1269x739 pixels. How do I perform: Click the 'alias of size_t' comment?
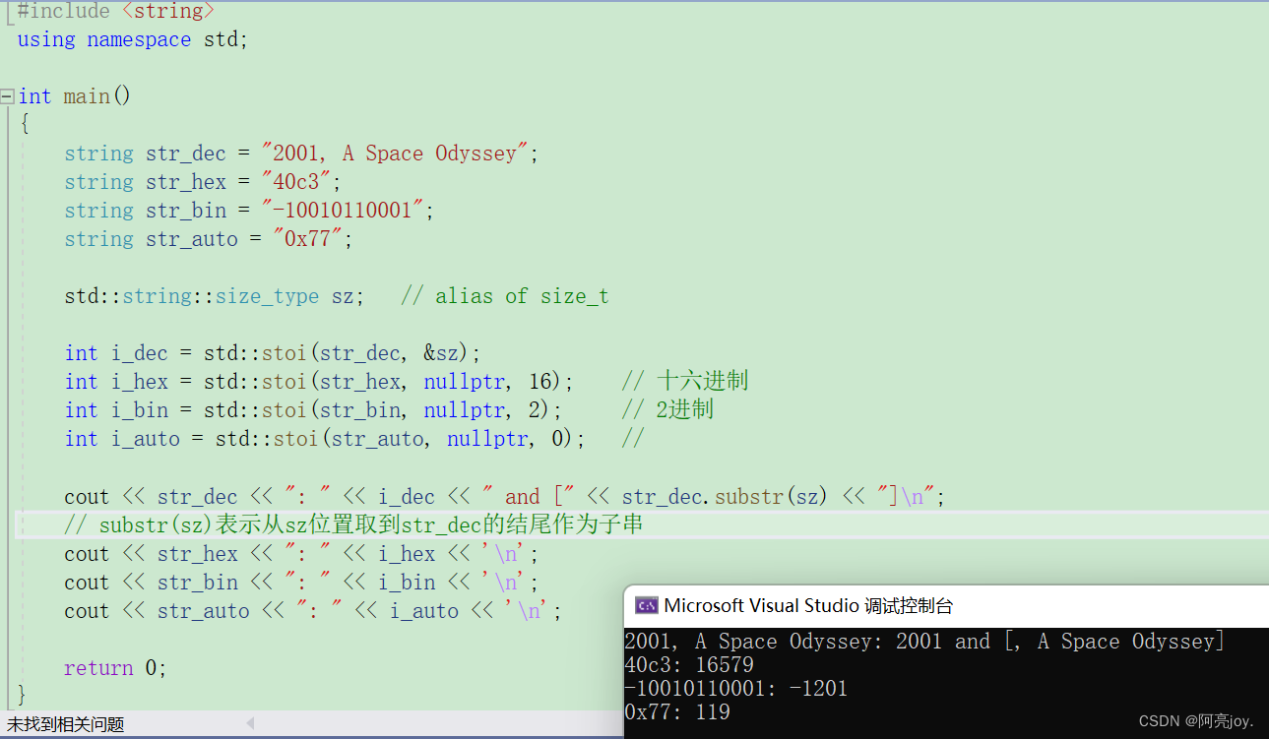pyautogui.click(x=505, y=296)
